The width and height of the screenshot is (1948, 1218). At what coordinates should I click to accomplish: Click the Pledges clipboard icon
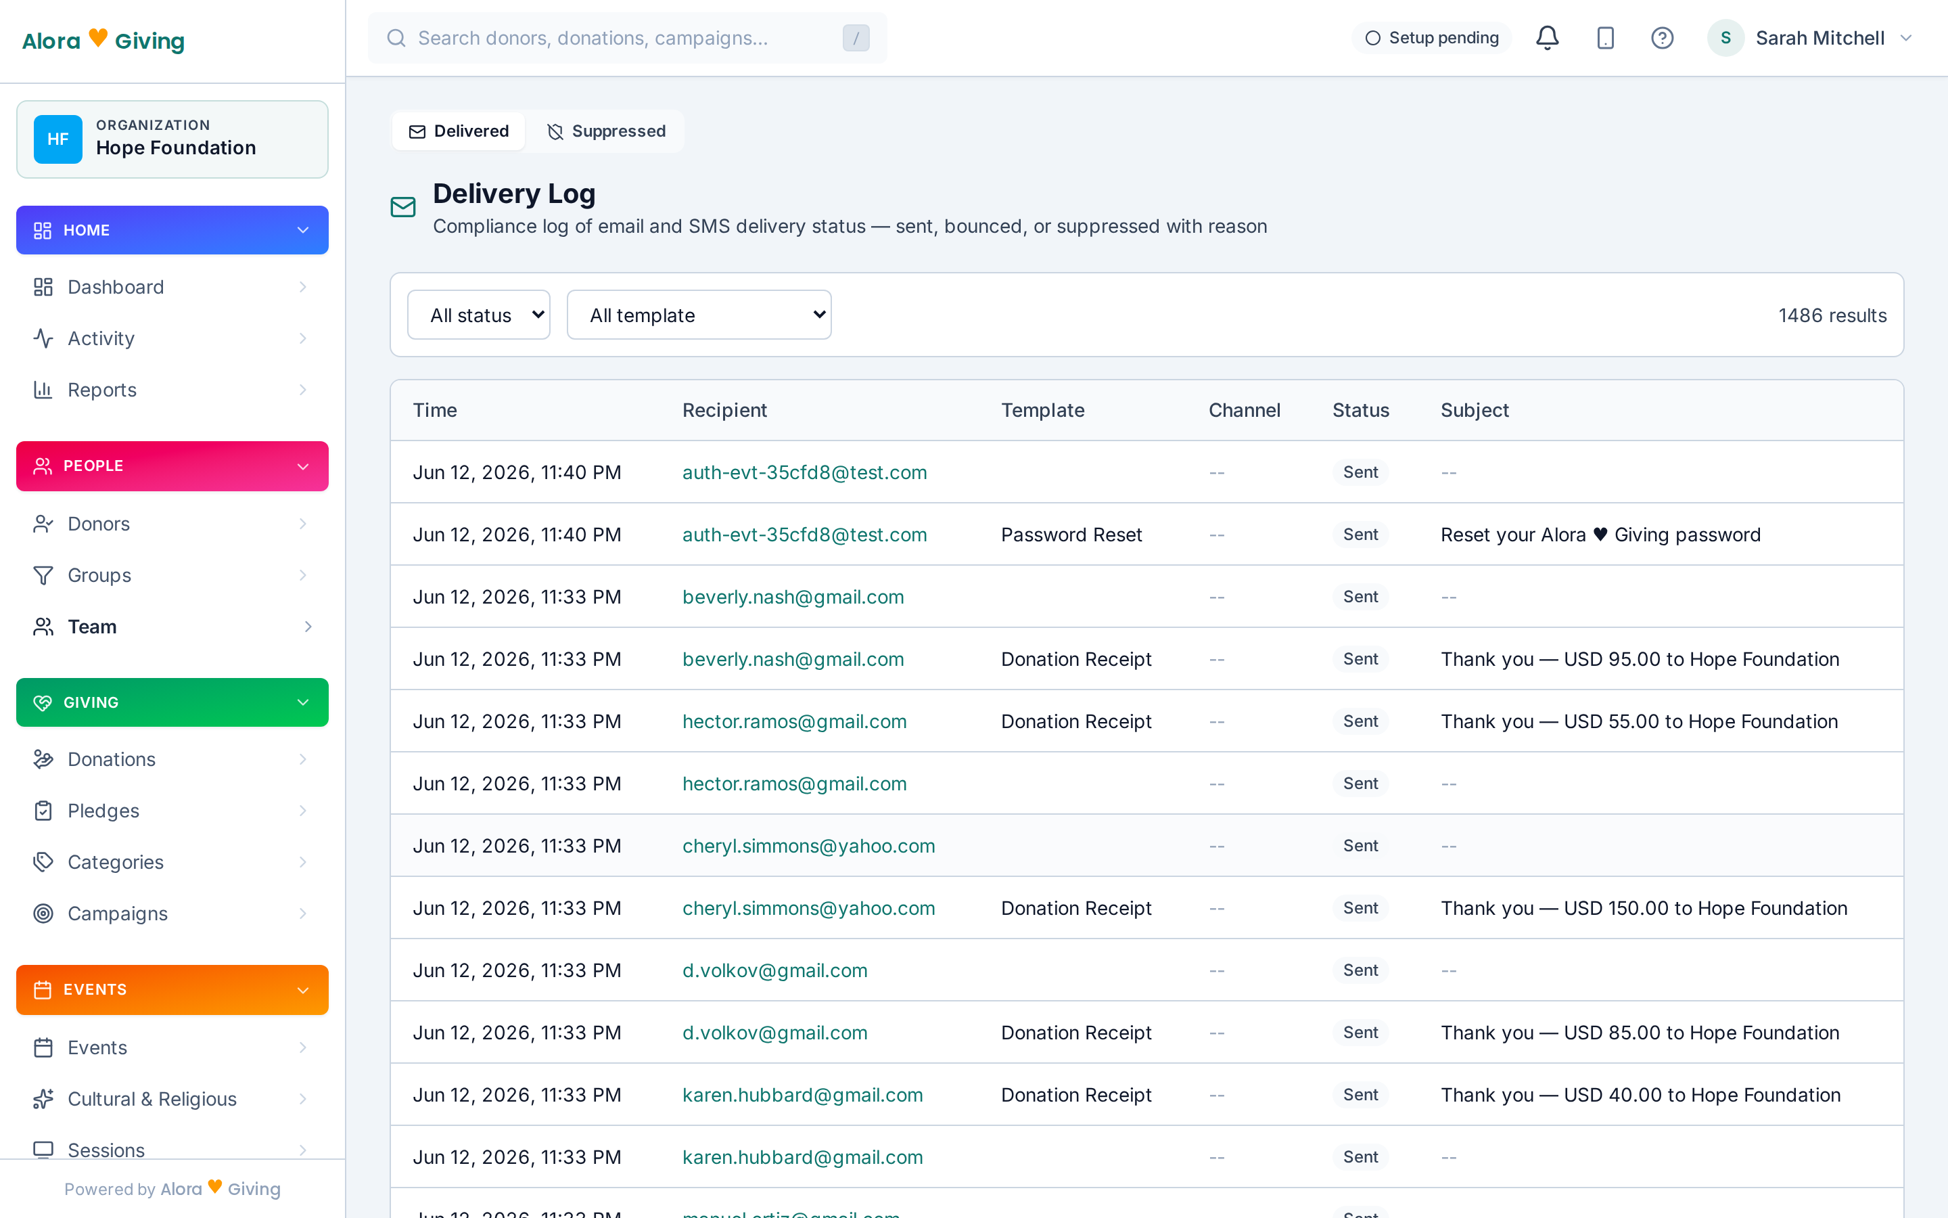coord(43,811)
